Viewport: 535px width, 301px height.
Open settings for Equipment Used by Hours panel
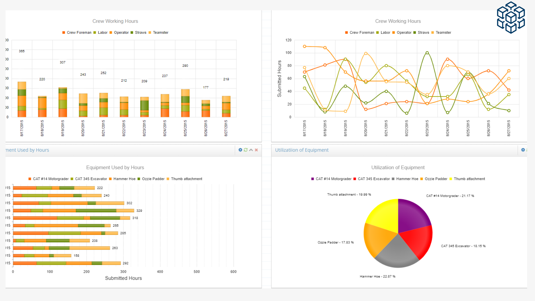click(x=240, y=150)
